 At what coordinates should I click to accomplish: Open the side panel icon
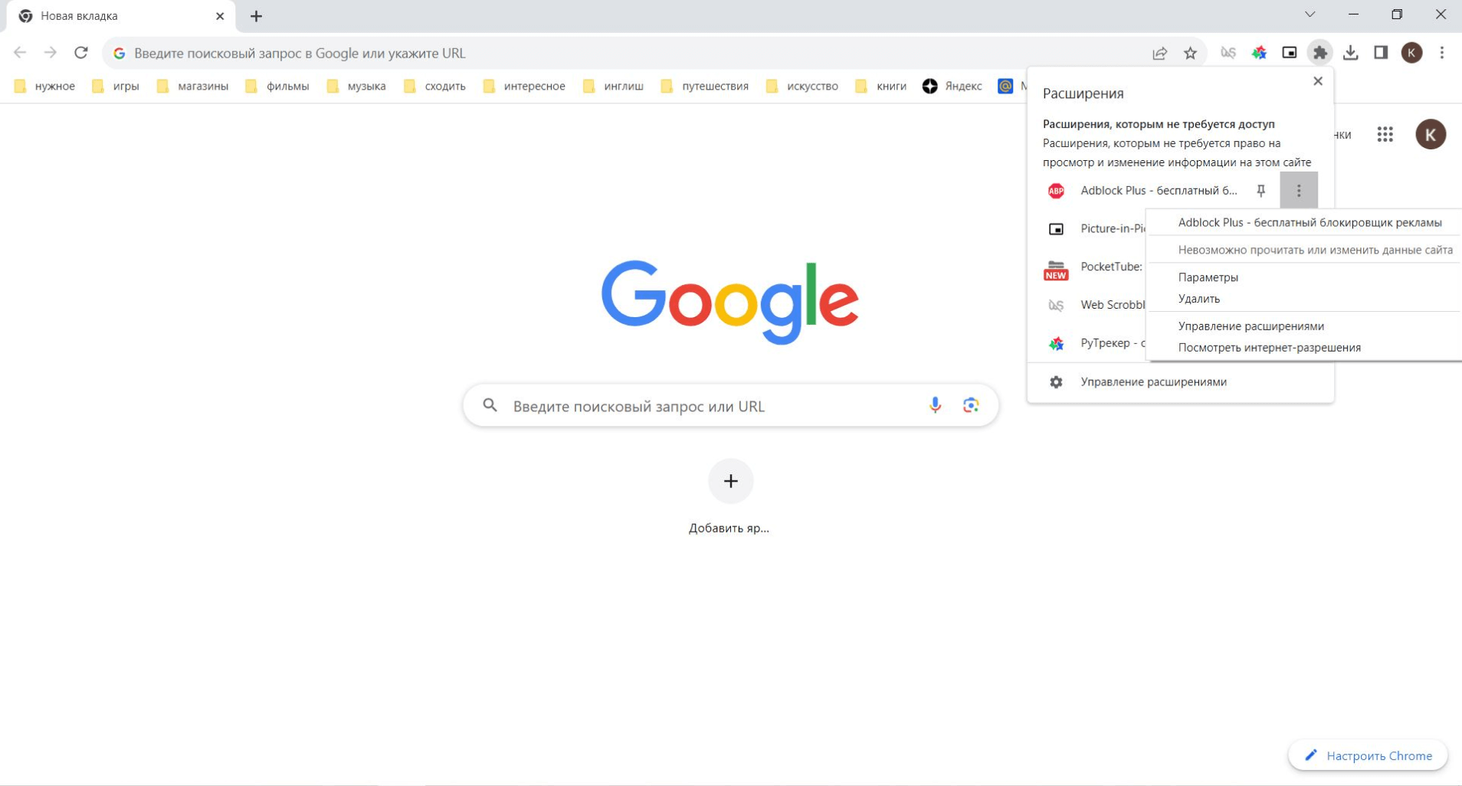[1381, 53]
